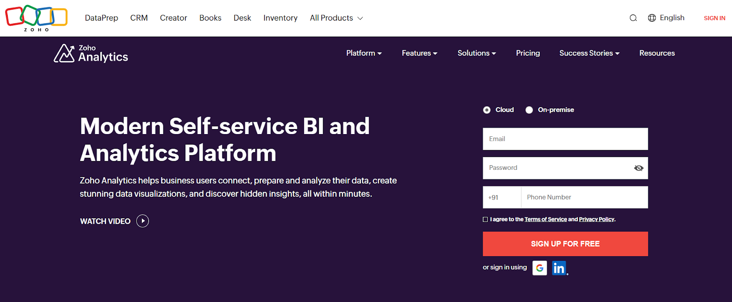732x302 pixels.
Task: Open the Platform dropdown menu
Action: (x=364, y=53)
